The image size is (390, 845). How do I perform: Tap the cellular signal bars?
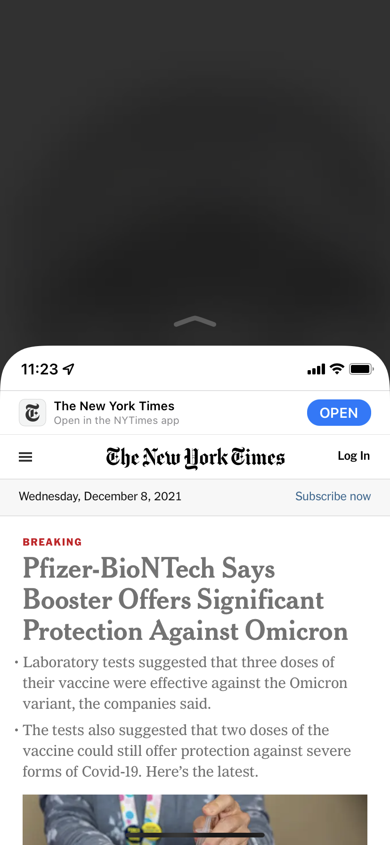(x=316, y=369)
